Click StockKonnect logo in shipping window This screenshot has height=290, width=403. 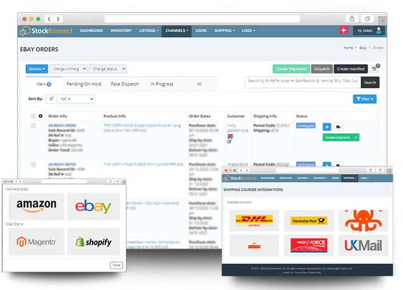(x=240, y=178)
